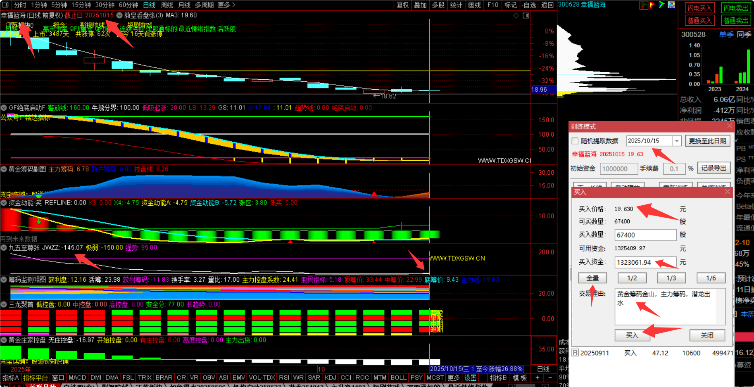Click the 交易理由 text area

click(x=670, y=306)
